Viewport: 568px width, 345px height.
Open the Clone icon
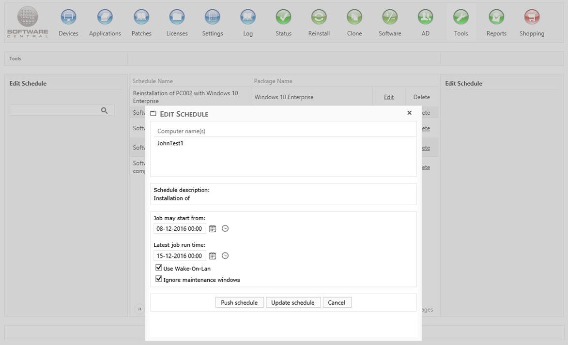point(354,17)
